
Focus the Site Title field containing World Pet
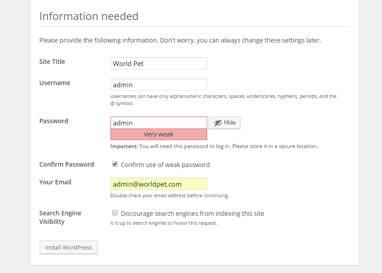click(x=158, y=63)
